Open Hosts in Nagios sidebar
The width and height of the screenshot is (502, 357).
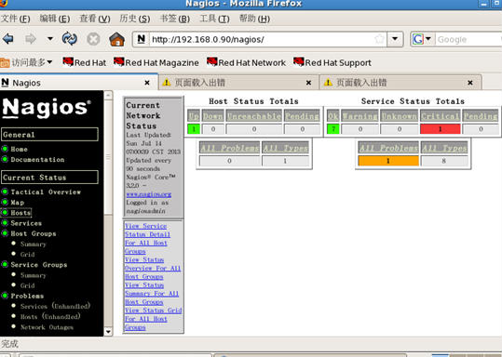click(x=20, y=213)
